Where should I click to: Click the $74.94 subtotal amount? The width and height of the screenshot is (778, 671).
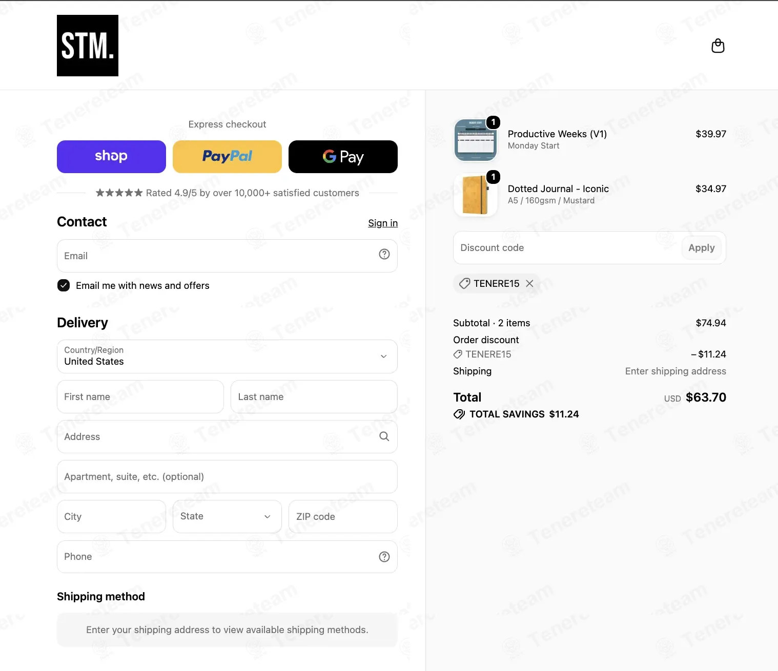pos(711,323)
